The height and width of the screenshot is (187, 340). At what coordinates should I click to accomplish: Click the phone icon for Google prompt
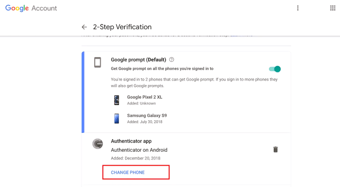(98, 62)
